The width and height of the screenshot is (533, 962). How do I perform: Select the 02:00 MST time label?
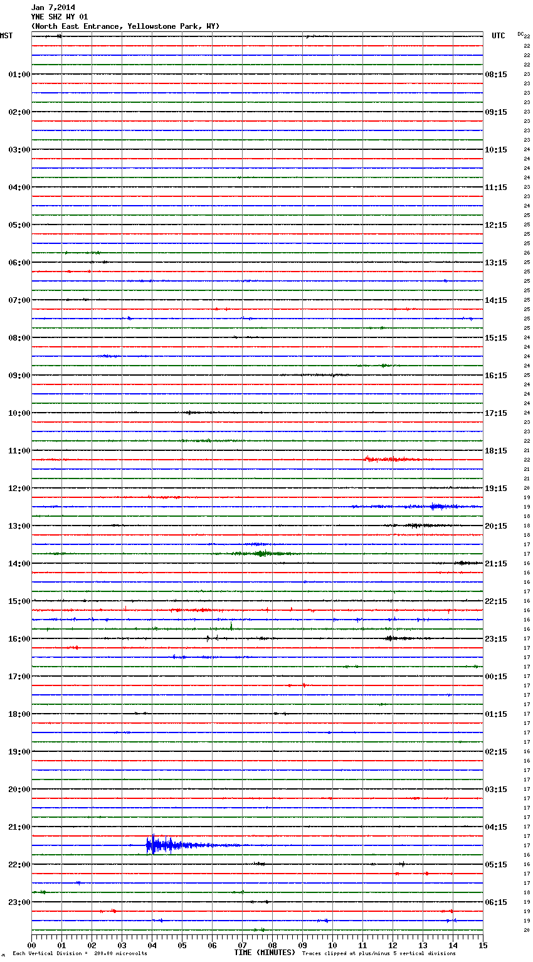tap(19, 112)
